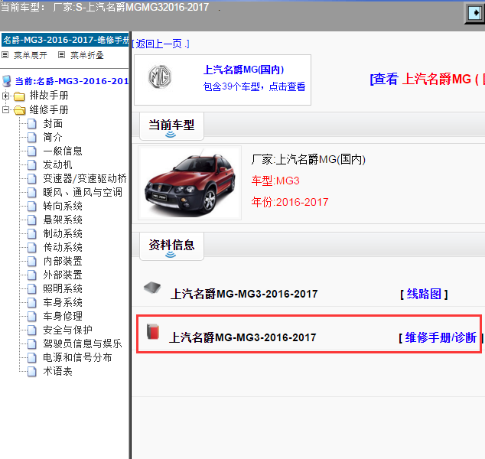Click the page icon next to 悬架系统

[x=31, y=220]
